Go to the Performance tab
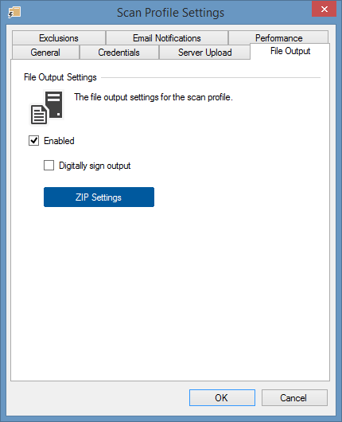342x422 pixels. click(x=278, y=37)
